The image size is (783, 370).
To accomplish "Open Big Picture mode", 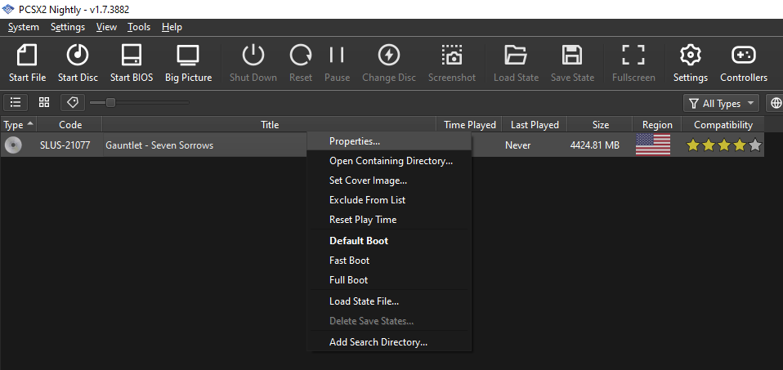I will pos(188,55).
